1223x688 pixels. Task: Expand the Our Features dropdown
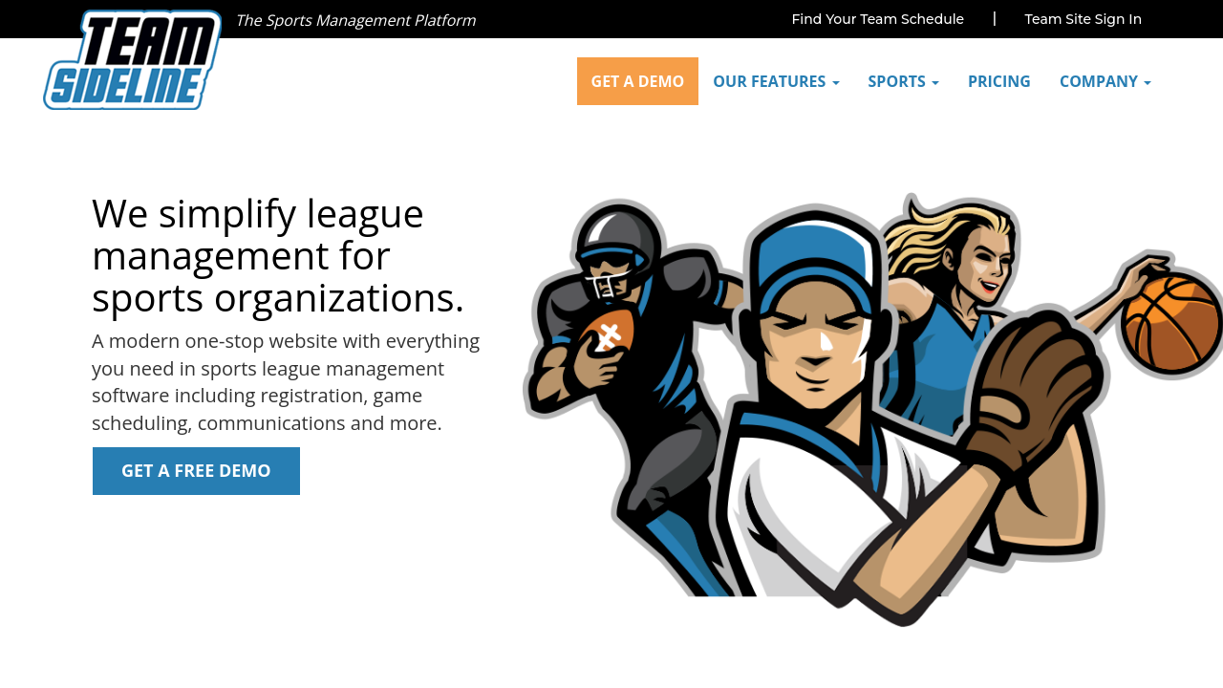point(776,81)
